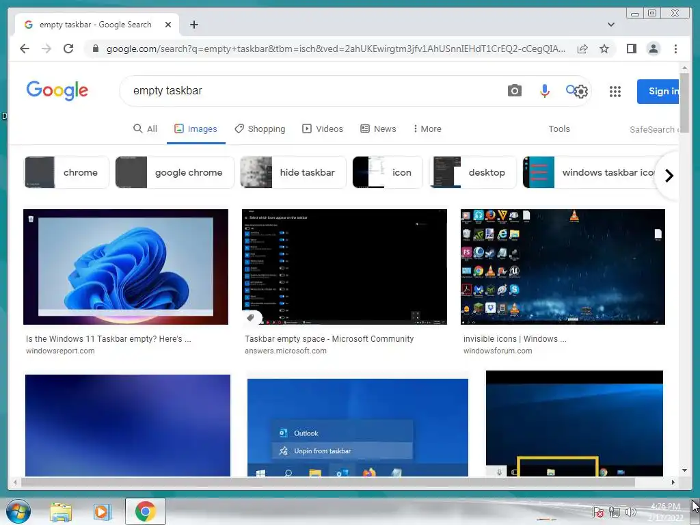Select the windows taskbar icon chip
Screen dimensions: 700x525
[589, 172]
